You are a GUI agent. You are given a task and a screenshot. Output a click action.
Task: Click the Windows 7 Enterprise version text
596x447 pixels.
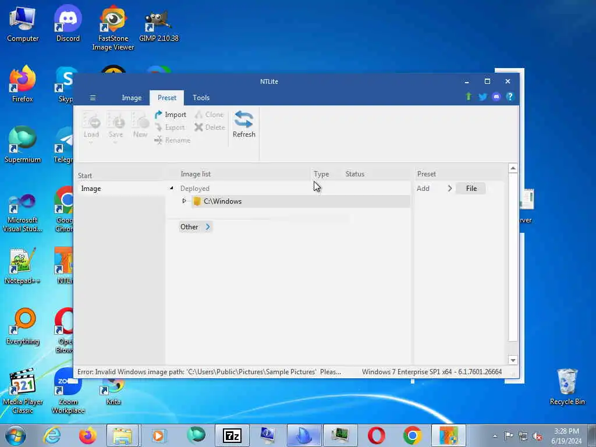(x=432, y=372)
